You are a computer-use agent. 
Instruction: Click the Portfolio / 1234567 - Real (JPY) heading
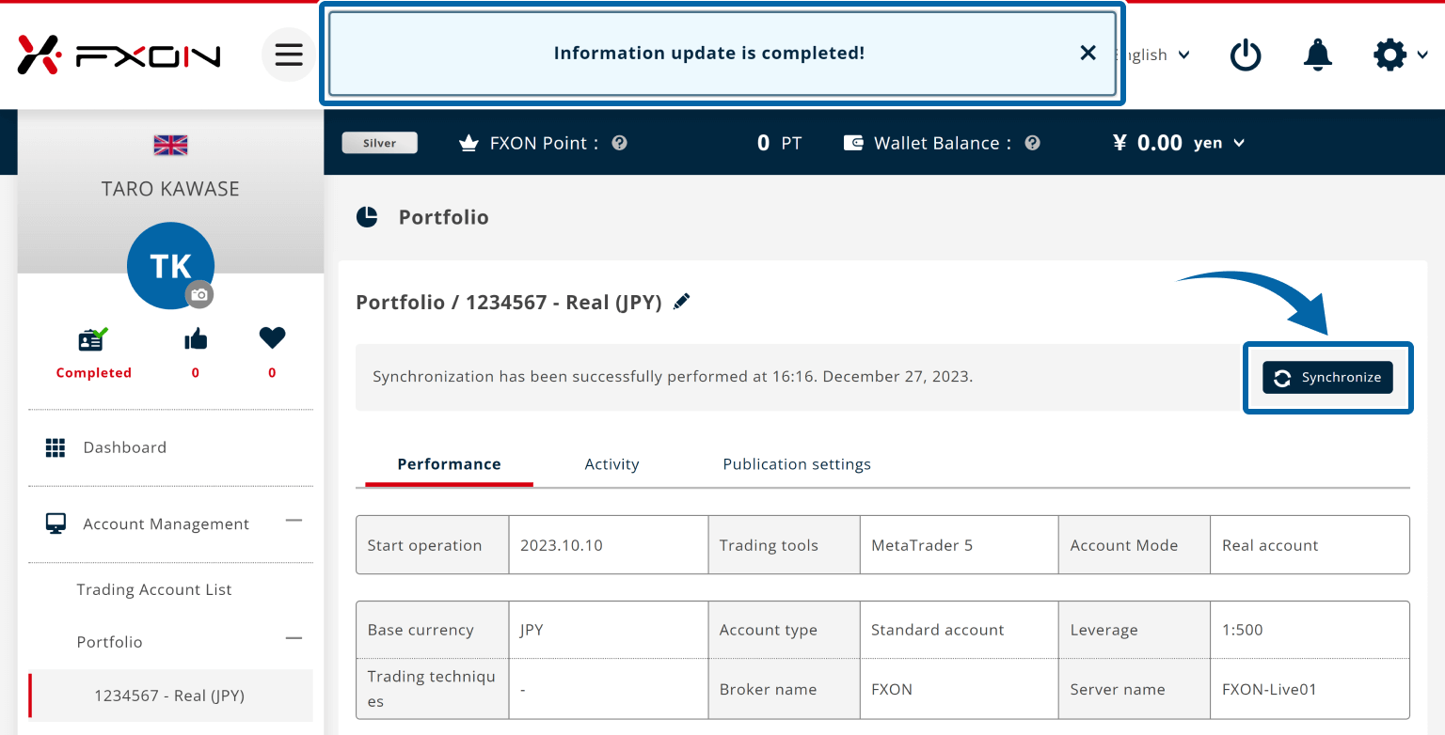509,302
